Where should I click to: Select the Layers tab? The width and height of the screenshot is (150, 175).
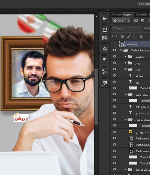coord(128,15)
